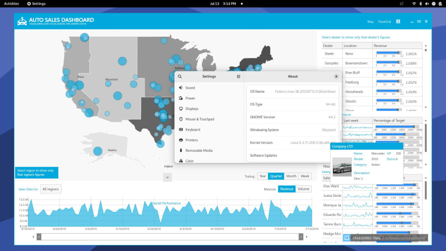Set measure to Volume

[303, 189]
